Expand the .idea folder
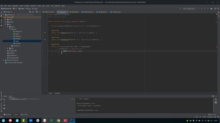 pos(5,19)
